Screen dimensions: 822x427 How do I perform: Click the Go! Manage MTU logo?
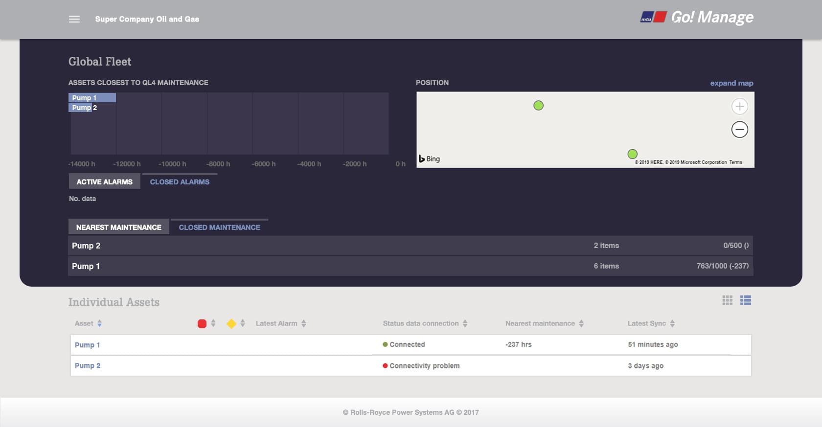point(697,17)
